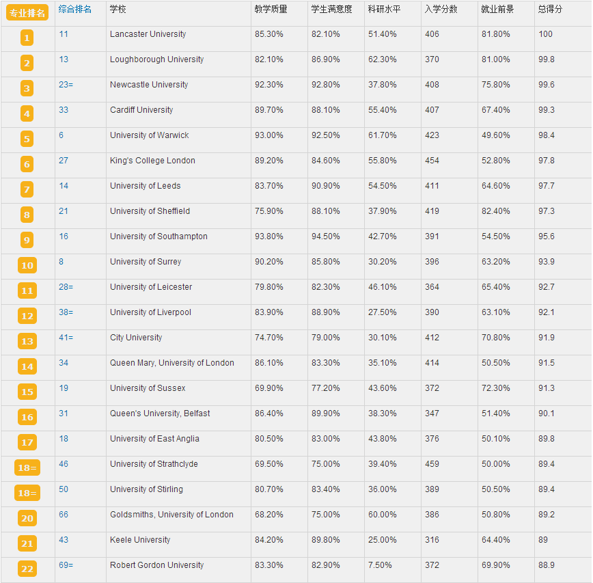Open the 综合排名 column header link
Screen dimensions: 593x583
pyautogui.click(x=75, y=9)
